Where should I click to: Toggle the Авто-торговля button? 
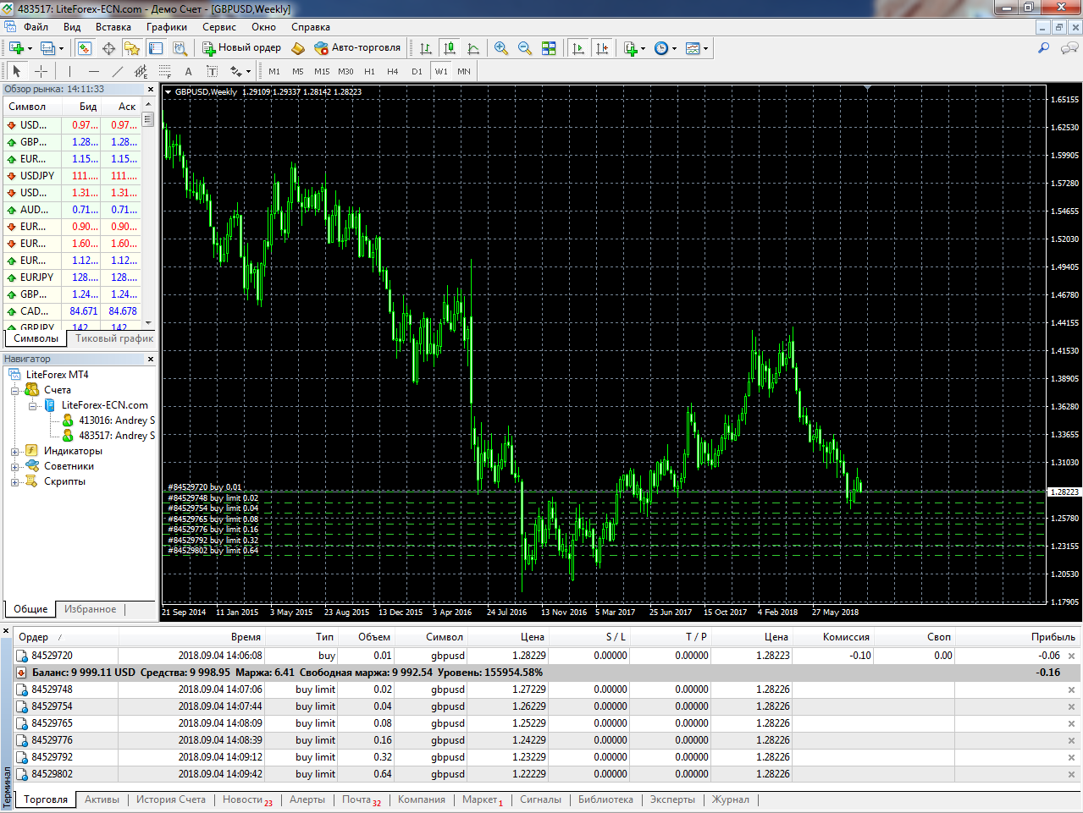[x=357, y=48]
